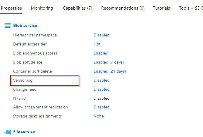Open the File service heading link
Image resolution: width=203 pixels, height=137 pixels.
click(24, 132)
